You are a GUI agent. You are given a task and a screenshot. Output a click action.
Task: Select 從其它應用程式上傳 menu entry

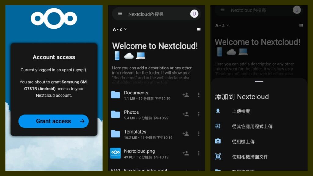click(x=259, y=126)
